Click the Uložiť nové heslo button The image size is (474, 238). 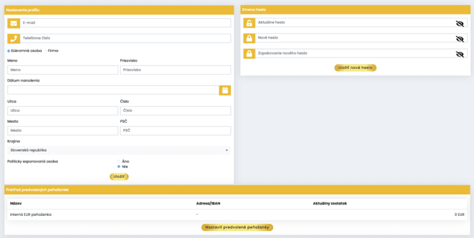coord(355,68)
